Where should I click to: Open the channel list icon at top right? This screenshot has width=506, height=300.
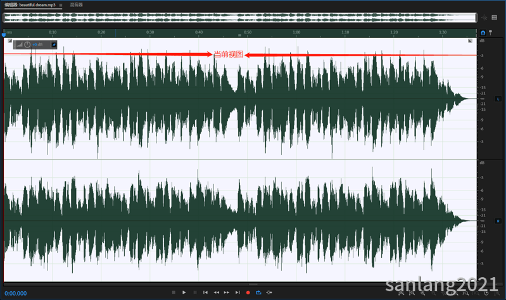[x=495, y=18]
